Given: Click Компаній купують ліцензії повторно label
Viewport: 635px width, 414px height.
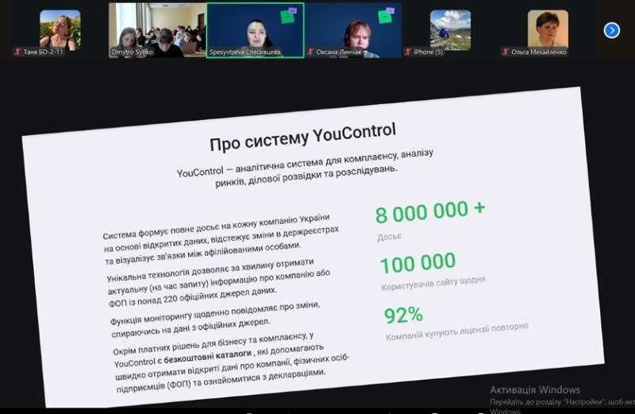Looking at the screenshot, I should click(x=457, y=331).
